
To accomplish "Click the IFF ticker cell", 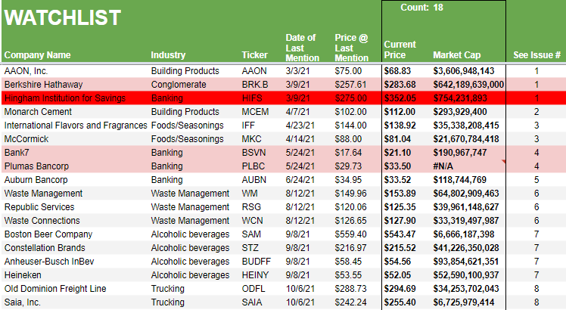I will tap(248, 126).
